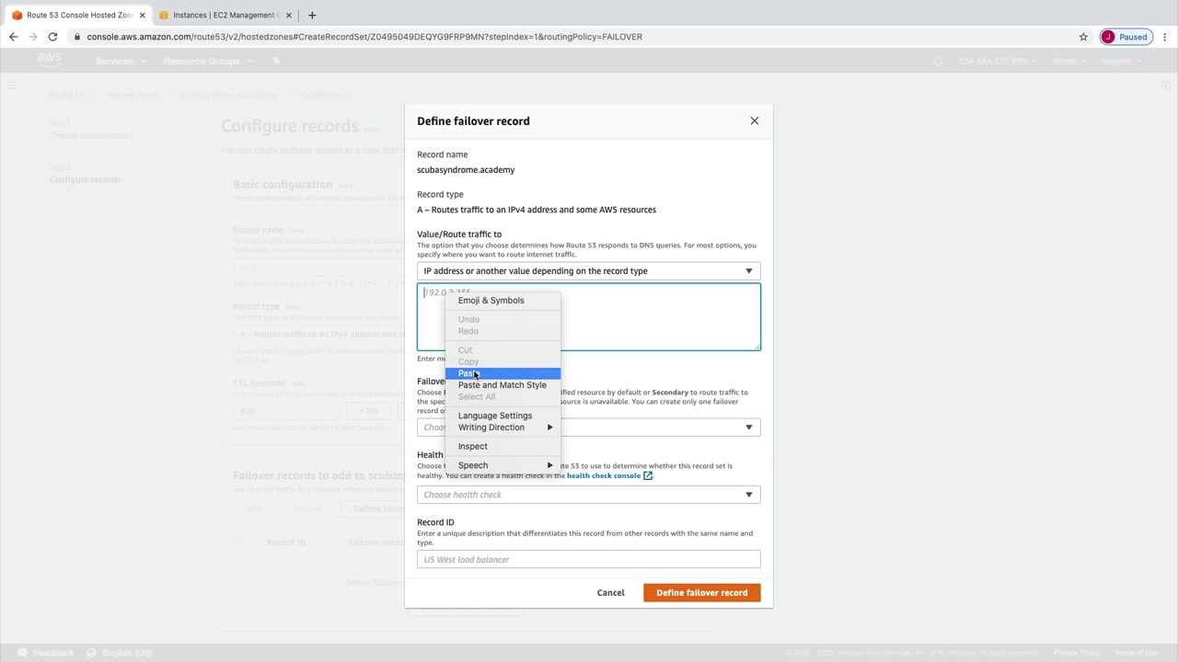
Task: View site information via lock icon
Action: click(x=78, y=37)
